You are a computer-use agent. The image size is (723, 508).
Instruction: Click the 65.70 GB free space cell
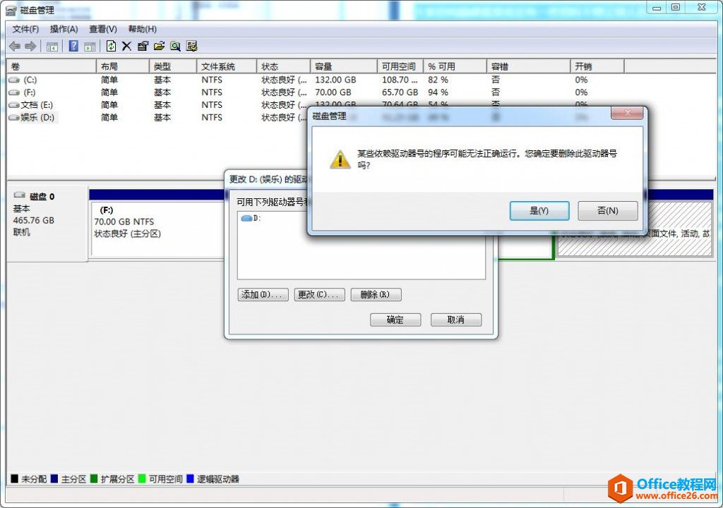[400, 92]
